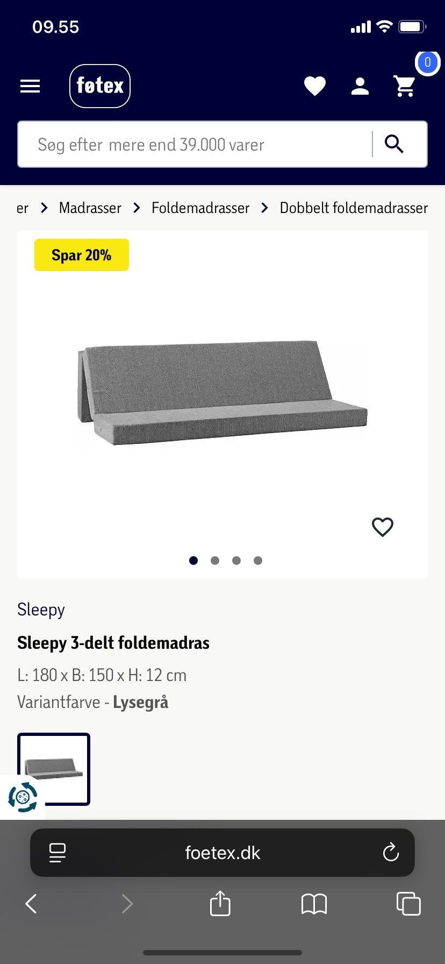Open the user account profile
The image size is (445, 964).
click(x=360, y=86)
